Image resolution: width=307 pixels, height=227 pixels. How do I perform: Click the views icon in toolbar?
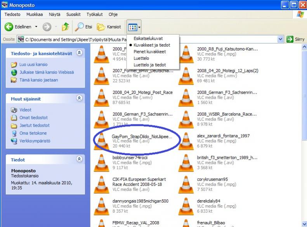(132, 27)
